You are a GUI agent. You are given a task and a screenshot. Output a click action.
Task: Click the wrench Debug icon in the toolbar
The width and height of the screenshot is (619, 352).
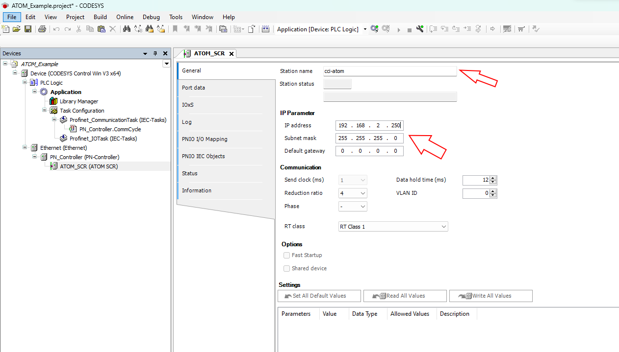420,29
